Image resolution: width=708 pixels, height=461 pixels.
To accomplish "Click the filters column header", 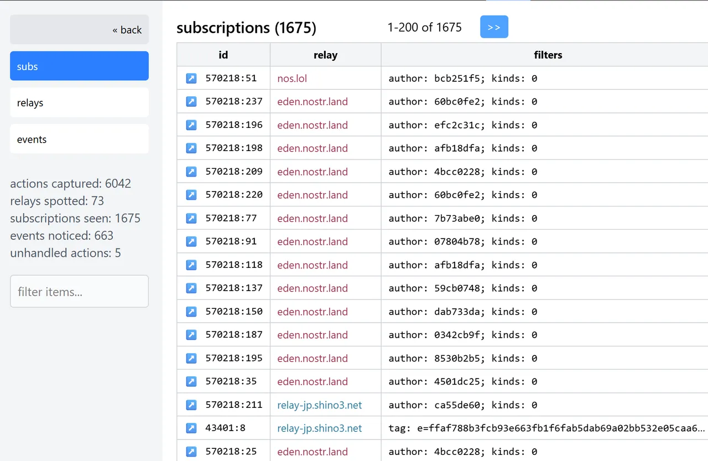I will [x=548, y=55].
